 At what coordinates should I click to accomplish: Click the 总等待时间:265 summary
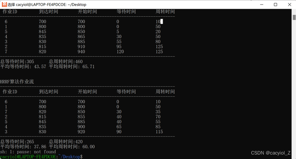(17, 142)
